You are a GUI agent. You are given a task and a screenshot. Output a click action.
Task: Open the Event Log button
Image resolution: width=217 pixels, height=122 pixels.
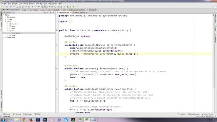(x=182, y=114)
